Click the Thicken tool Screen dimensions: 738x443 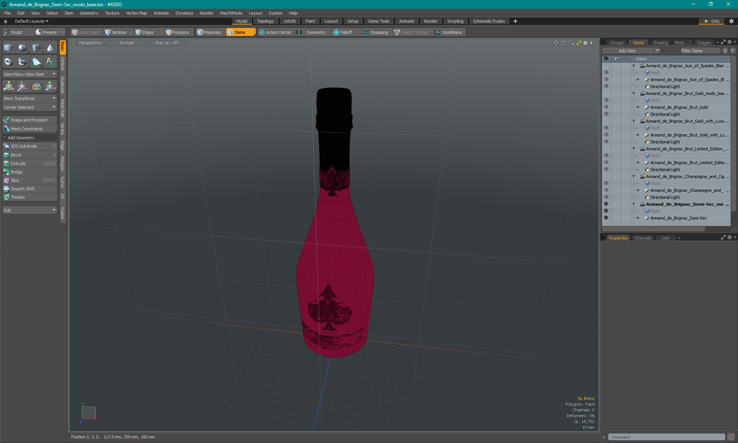[30, 197]
